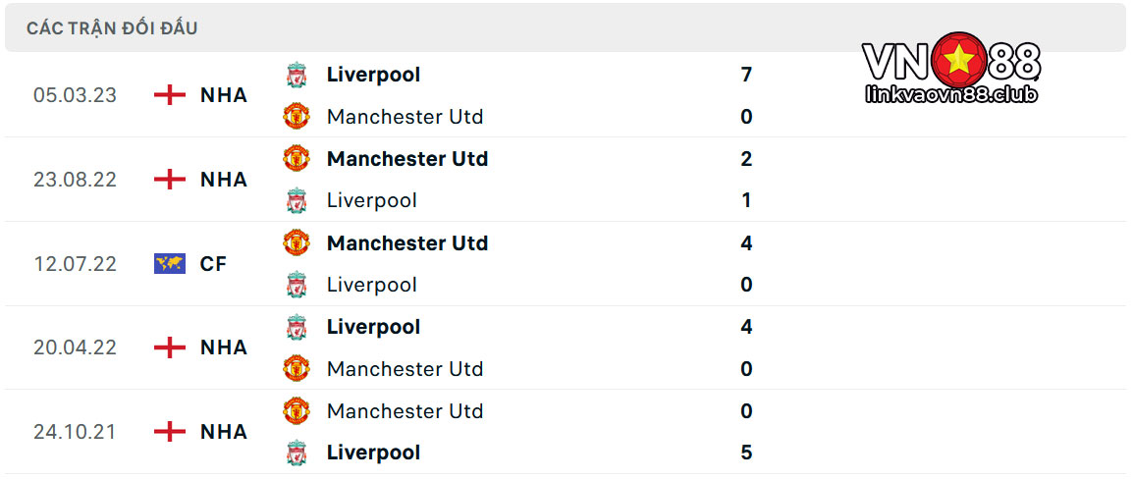Click Liverpool crest in 24.10.21 match
Screen dimensions: 1134x480
[296, 453]
